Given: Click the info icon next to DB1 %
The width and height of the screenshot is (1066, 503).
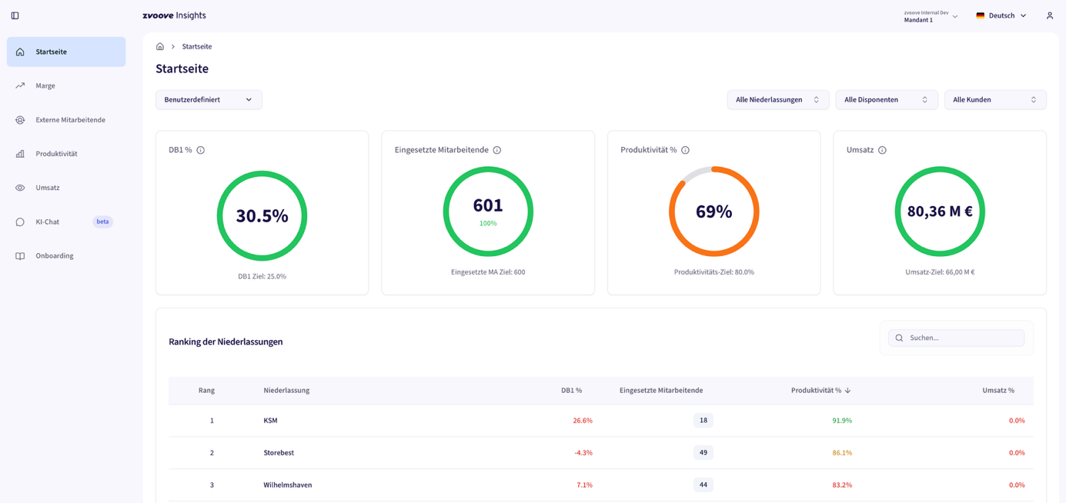Looking at the screenshot, I should [x=201, y=150].
